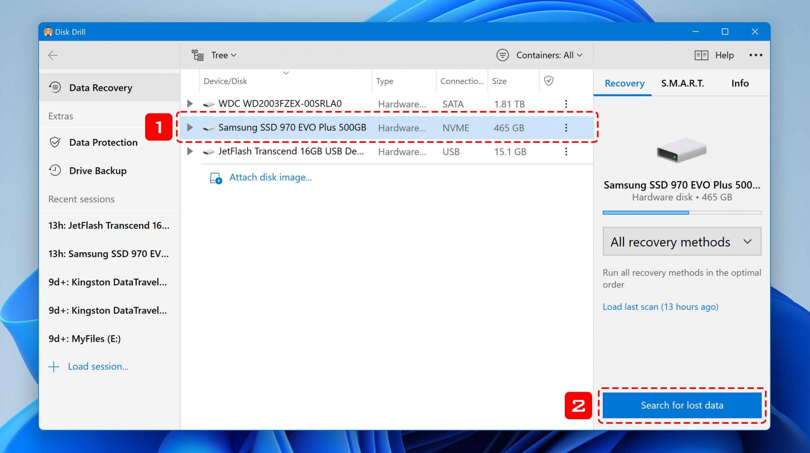Open the three-dot more options menu
This screenshot has height=453, width=810.
pos(755,55)
